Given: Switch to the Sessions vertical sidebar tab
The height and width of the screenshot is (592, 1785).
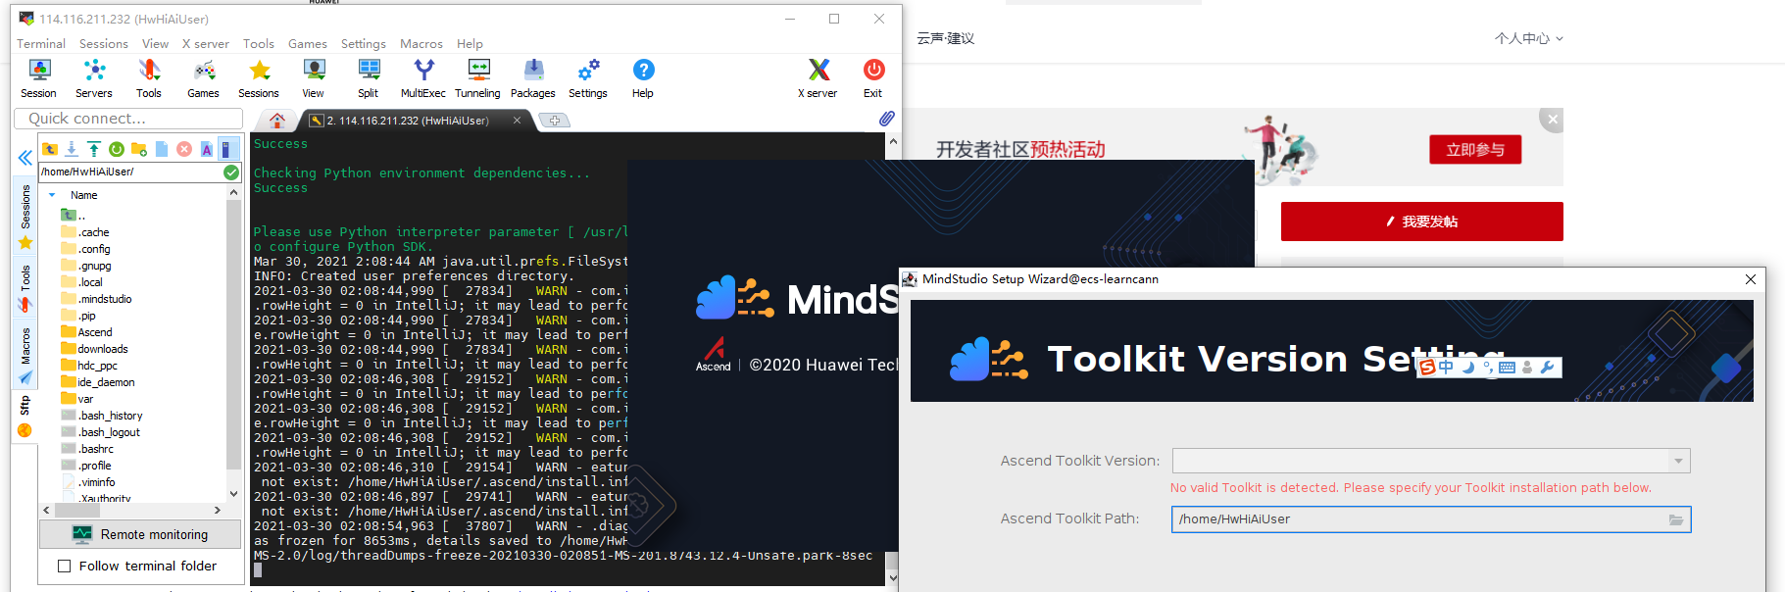Looking at the screenshot, I should point(25,216).
